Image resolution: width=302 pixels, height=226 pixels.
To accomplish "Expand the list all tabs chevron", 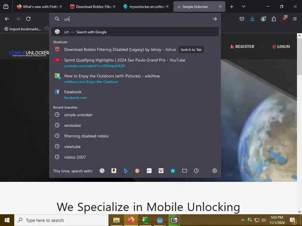I will pos(243,7).
